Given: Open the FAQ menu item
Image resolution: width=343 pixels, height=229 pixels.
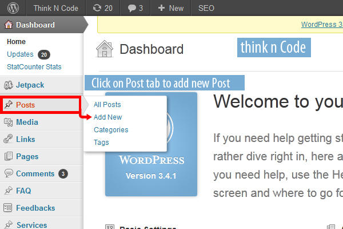Looking at the screenshot, I should 23,191.
